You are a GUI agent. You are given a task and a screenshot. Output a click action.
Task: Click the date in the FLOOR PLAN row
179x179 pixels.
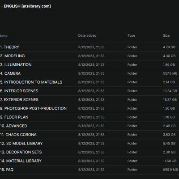(x=91, y=117)
